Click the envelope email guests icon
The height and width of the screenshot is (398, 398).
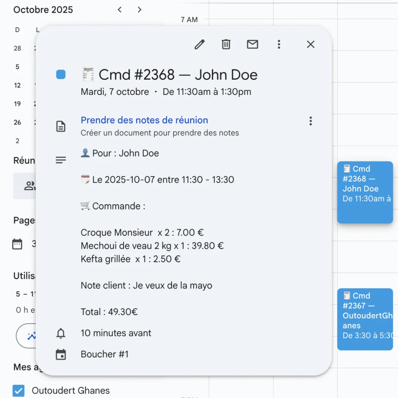pyautogui.click(x=252, y=45)
